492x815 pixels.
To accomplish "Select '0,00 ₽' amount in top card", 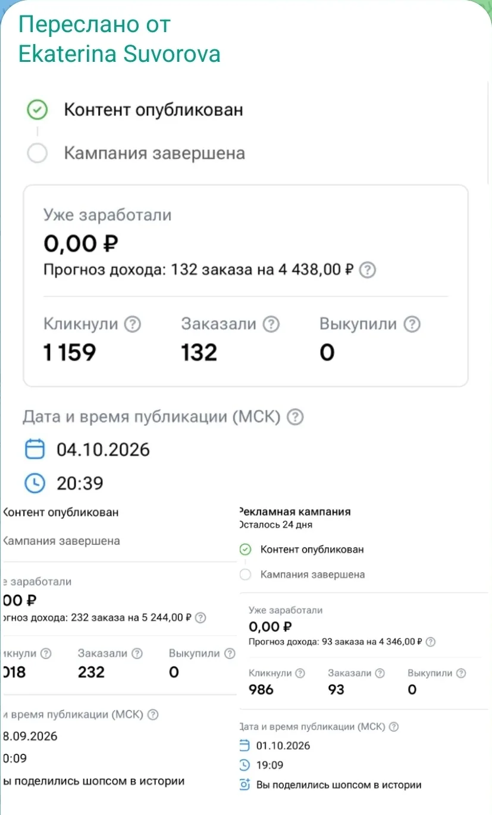I will point(81,243).
